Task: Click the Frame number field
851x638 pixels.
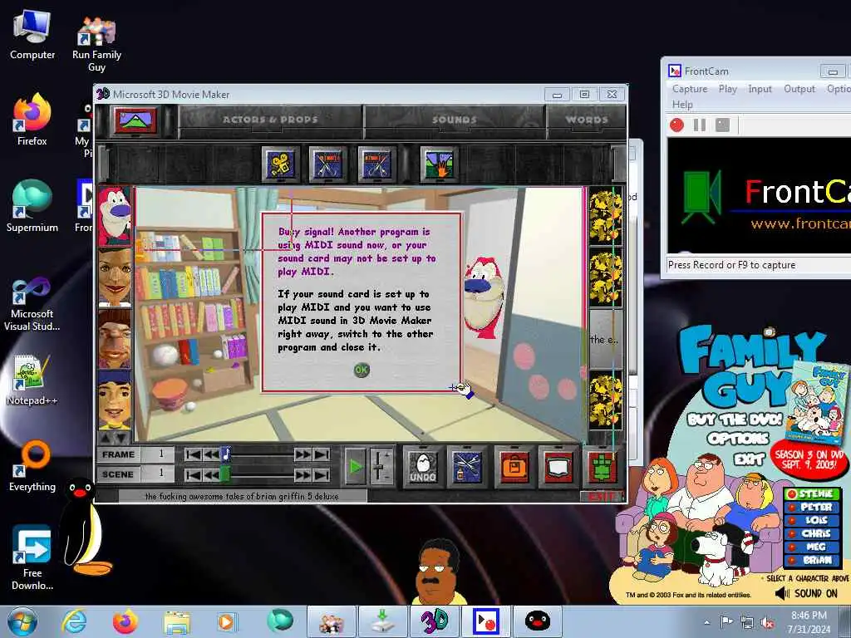Action: (x=157, y=454)
